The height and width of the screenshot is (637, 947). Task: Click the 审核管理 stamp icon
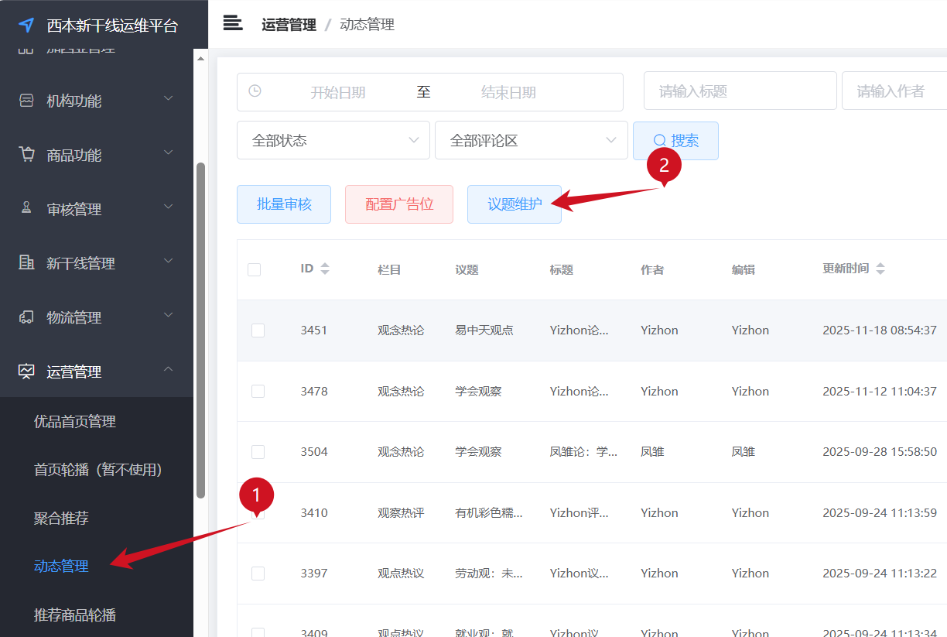click(26, 208)
